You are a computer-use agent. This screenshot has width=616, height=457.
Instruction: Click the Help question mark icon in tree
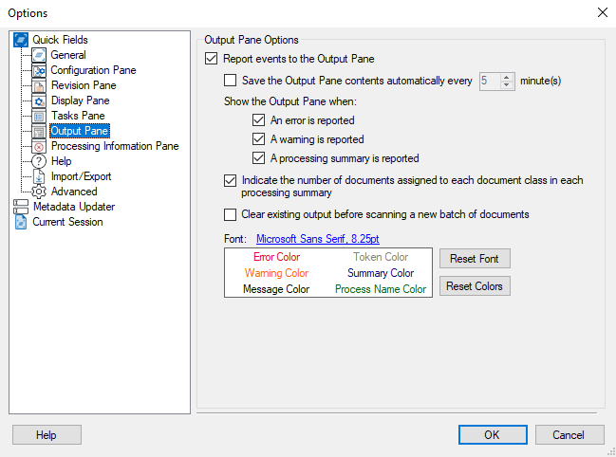click(39, 161)
